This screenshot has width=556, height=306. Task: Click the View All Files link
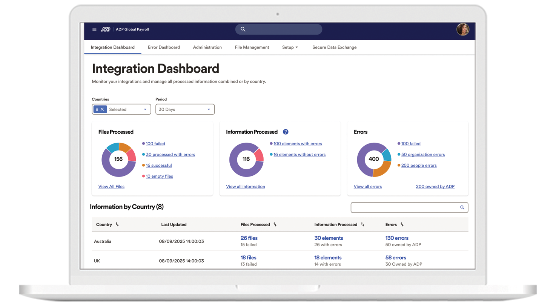pos(111,186)
